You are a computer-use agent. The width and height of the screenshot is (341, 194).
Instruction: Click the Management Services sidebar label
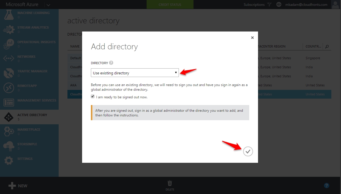point(37,100)
